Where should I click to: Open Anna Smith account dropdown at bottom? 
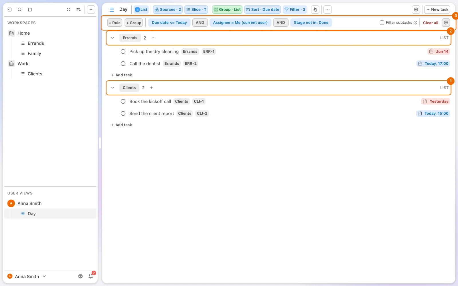click(27, 276)
